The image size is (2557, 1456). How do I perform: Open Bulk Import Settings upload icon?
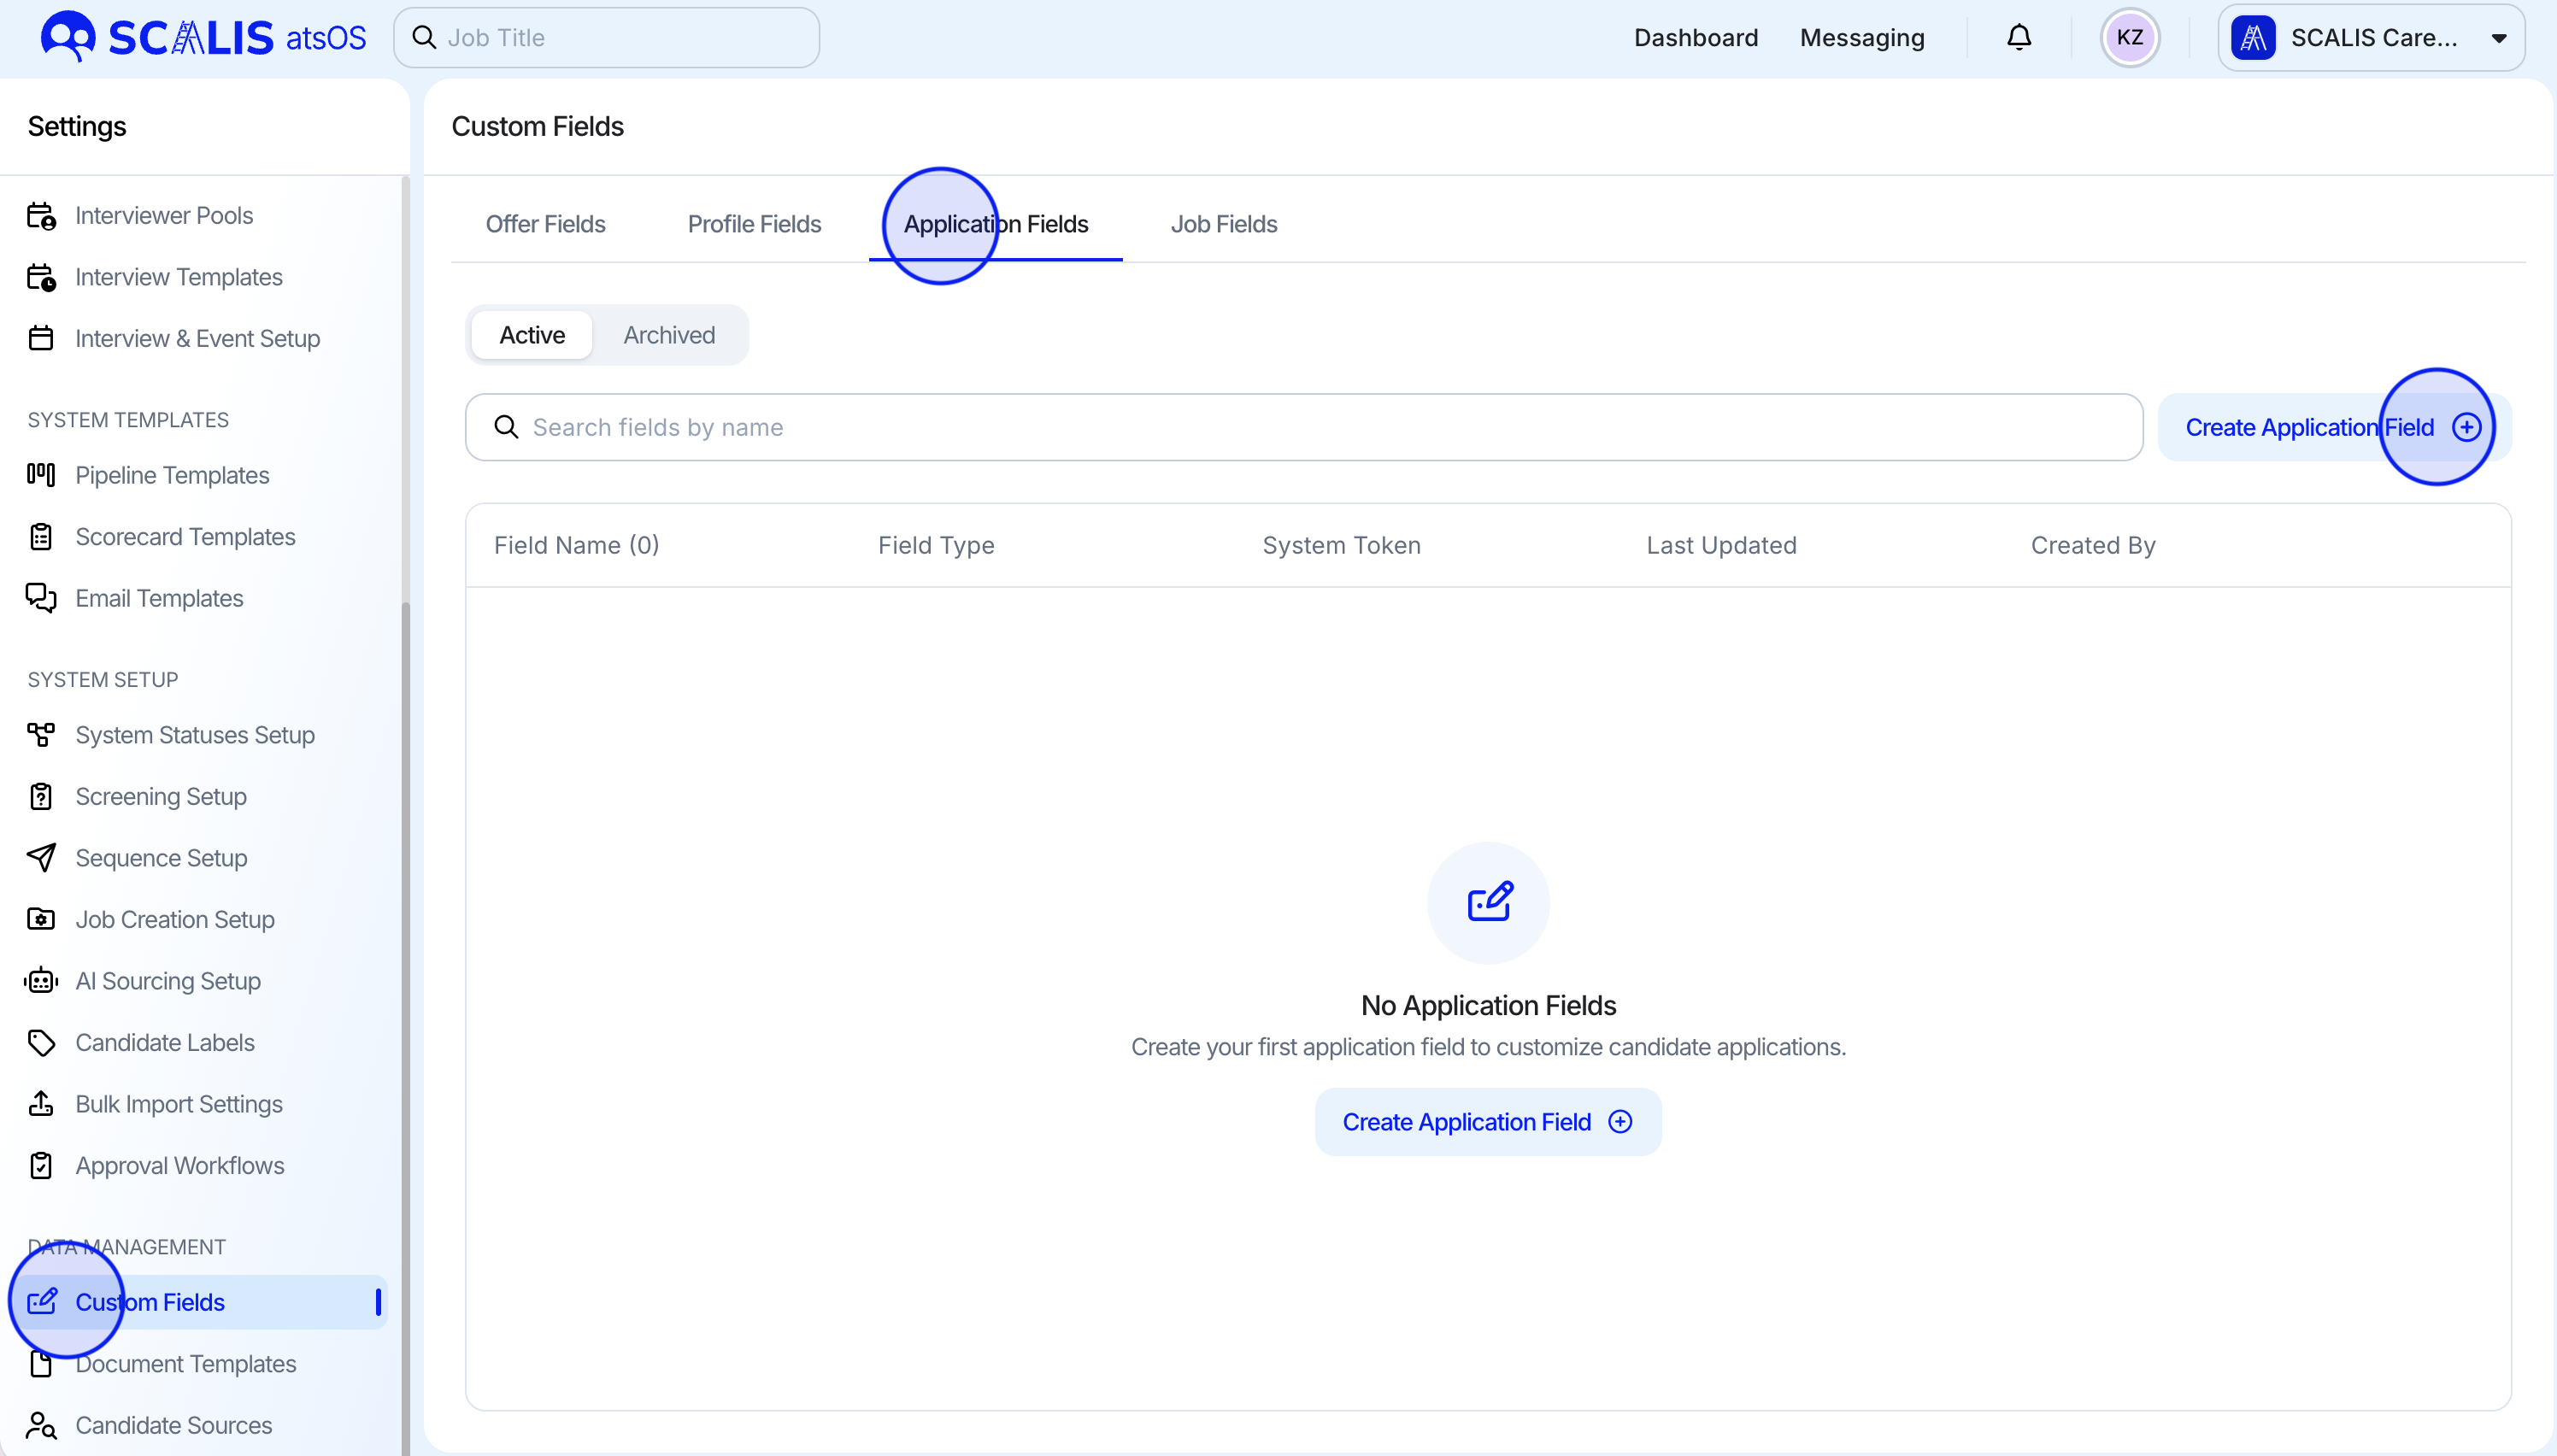coord(41,1104)
